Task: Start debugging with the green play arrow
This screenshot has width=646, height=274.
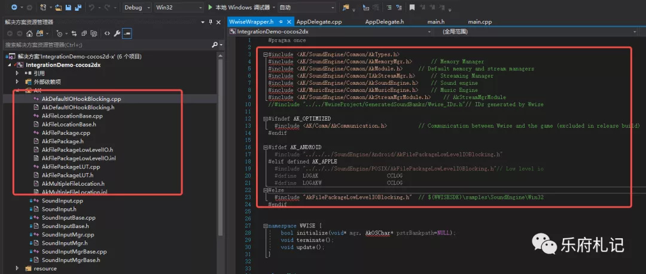Action: coord(210,7)
